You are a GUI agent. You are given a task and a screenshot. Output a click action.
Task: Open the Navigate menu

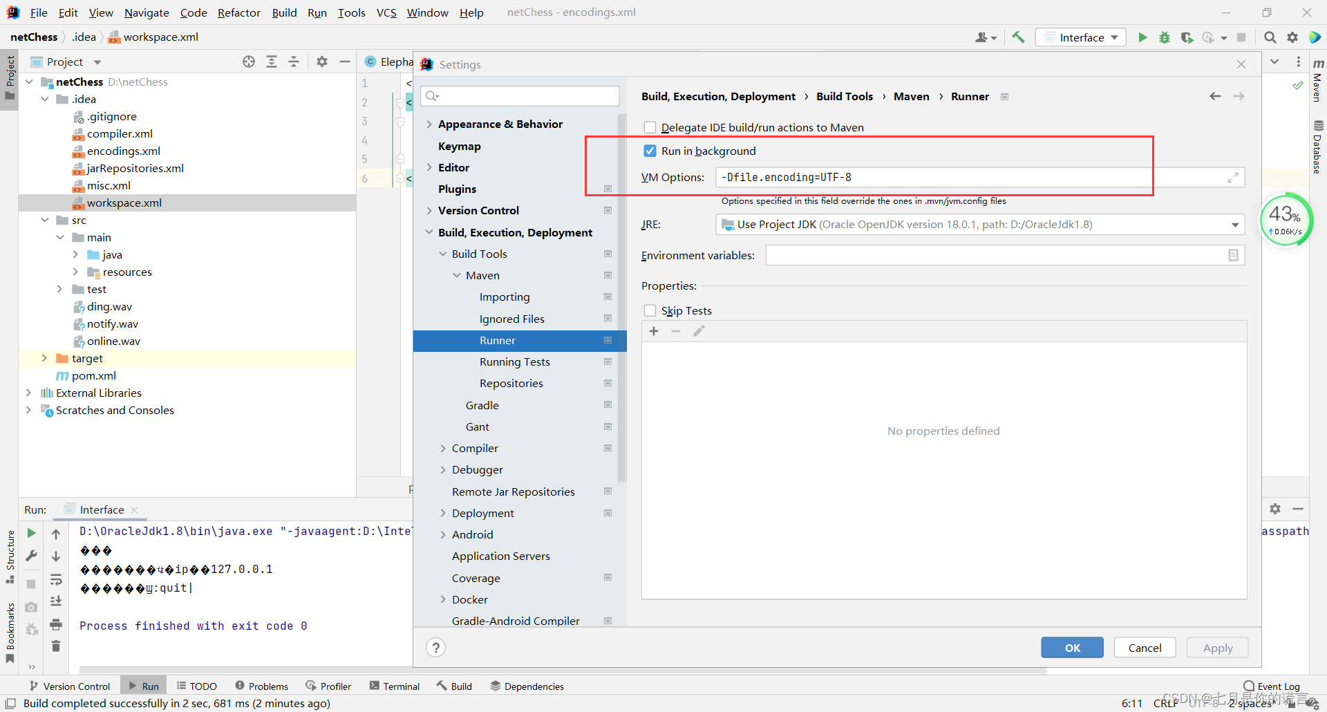[x=147, y=12]
